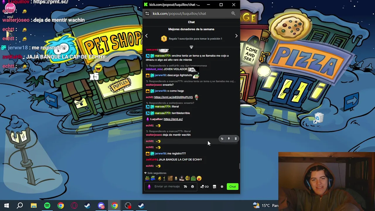Click username in 'marcos777r: terribleterrible' message
Screen dimensions: 375x211
[x=163, y=113]
